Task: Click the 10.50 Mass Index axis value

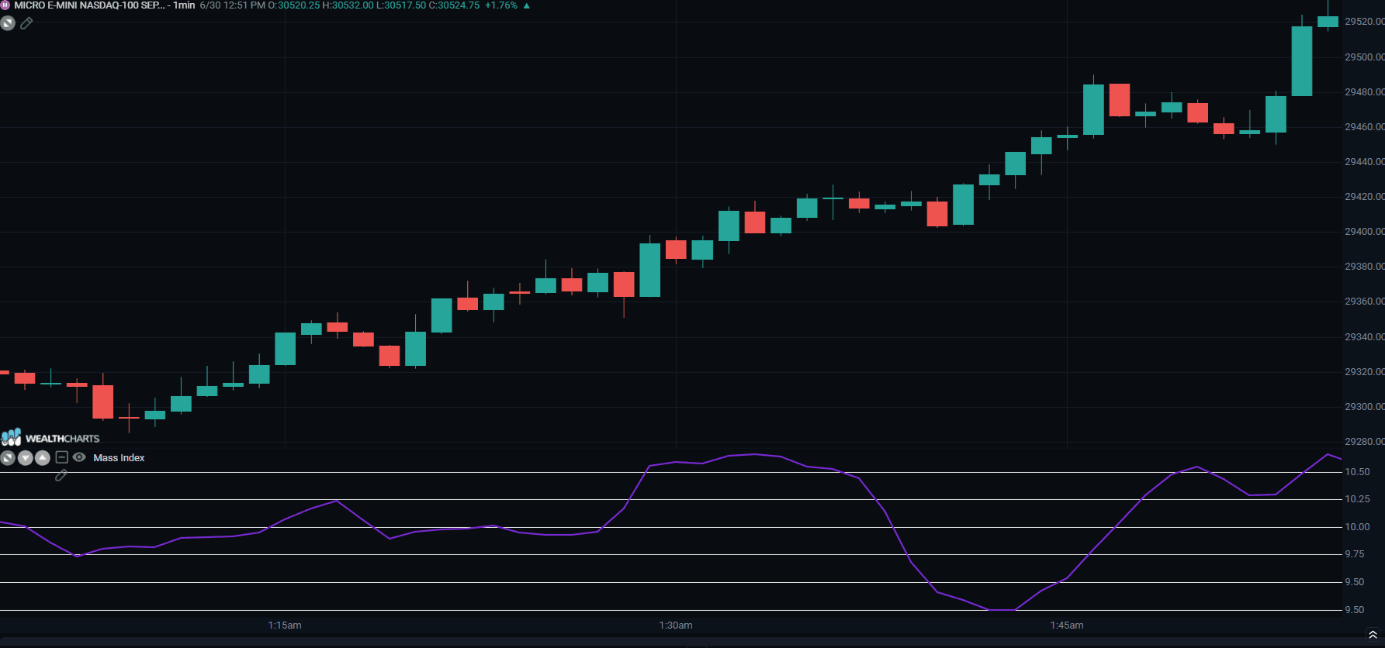Action: [1357, 472]
